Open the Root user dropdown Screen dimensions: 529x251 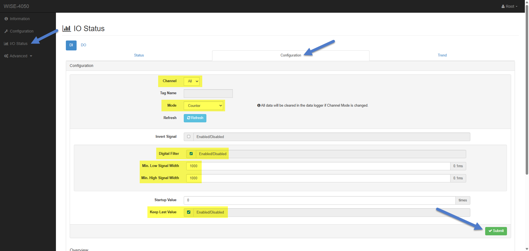pos(510,6)
